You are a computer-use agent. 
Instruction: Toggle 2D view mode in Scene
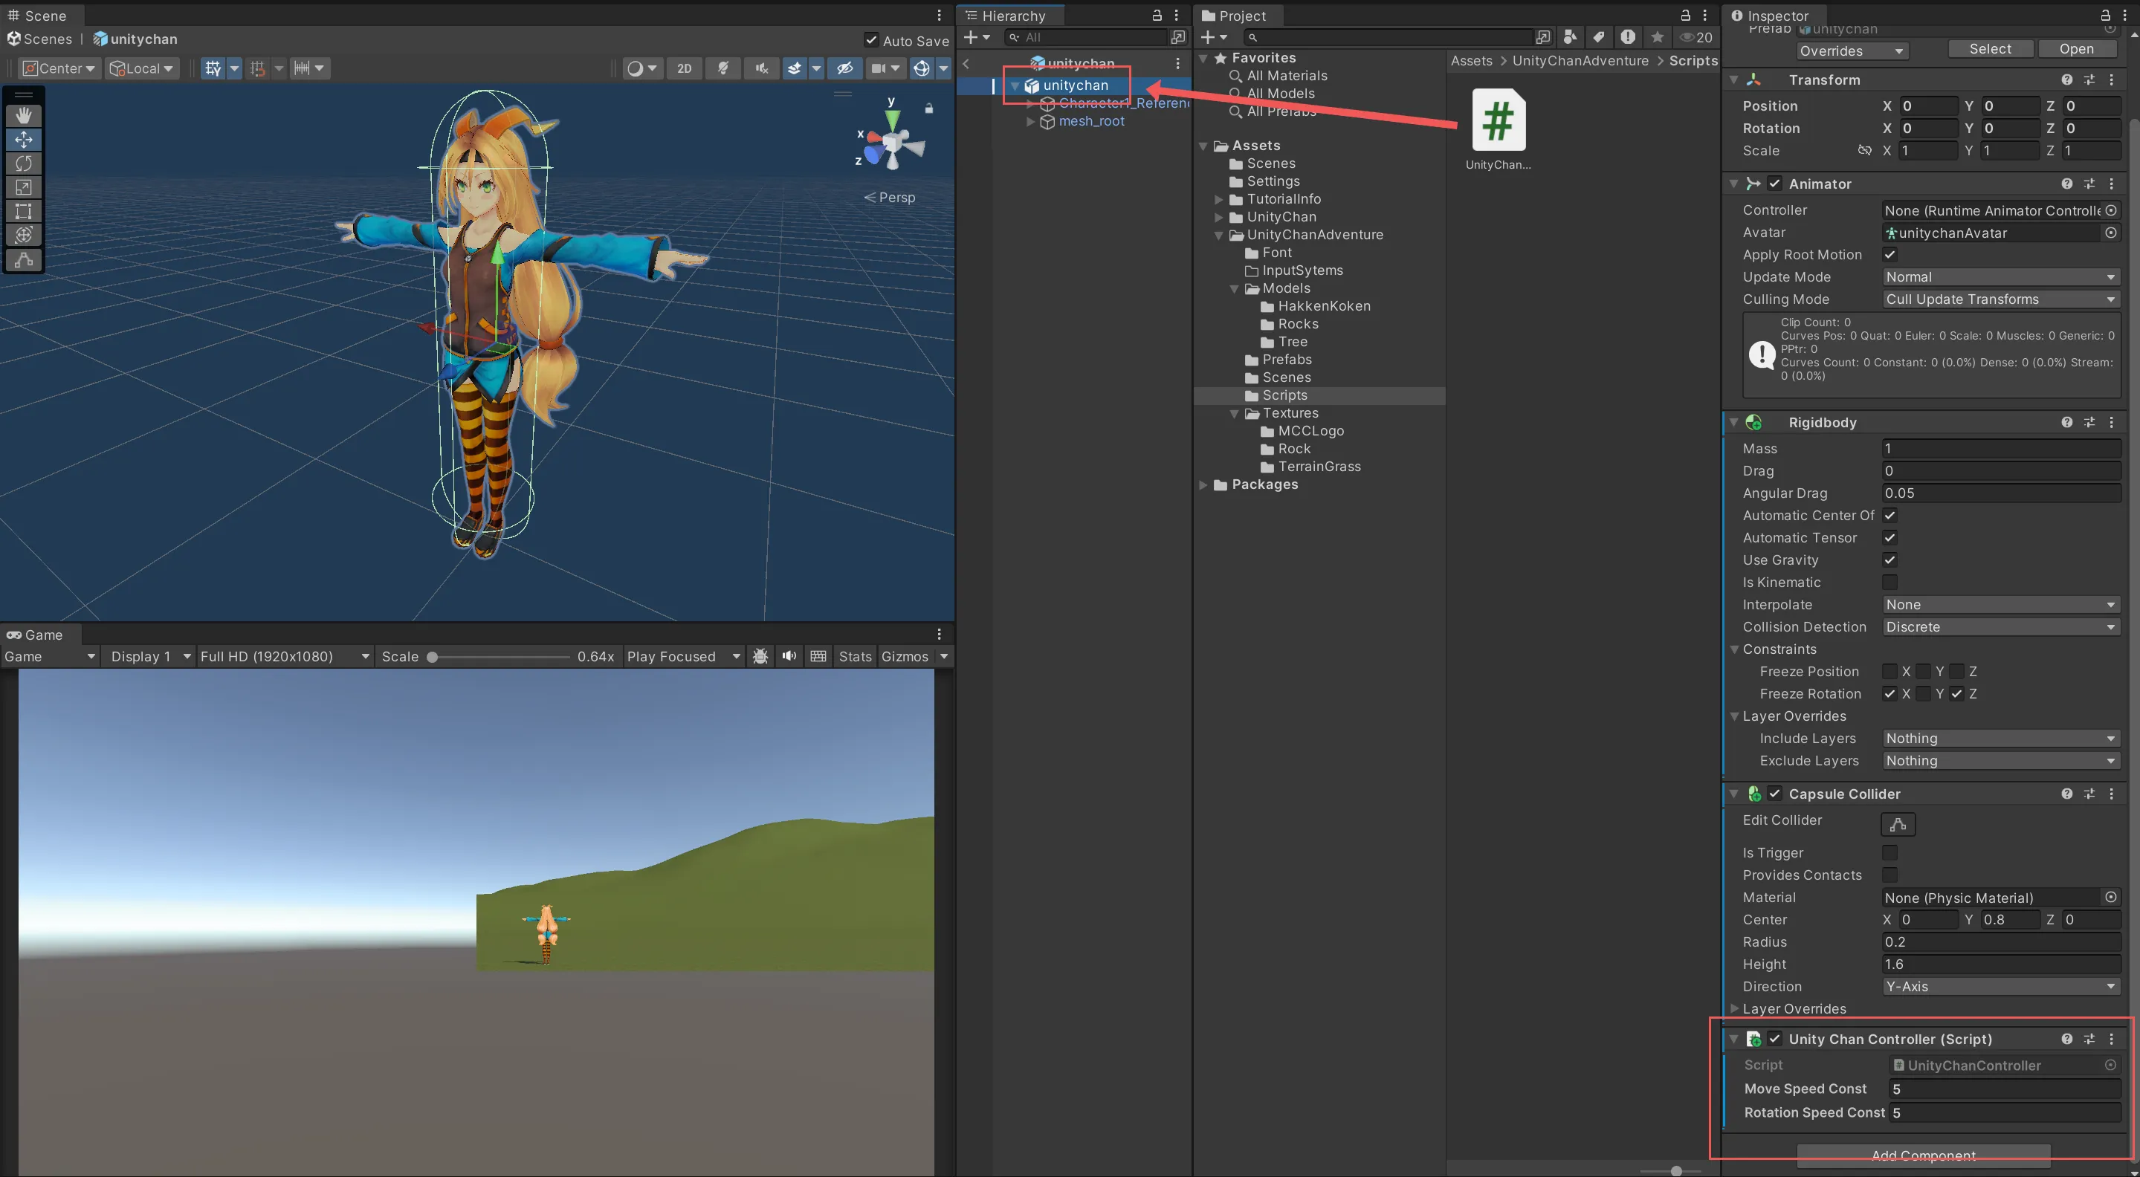tap(684, 68)
